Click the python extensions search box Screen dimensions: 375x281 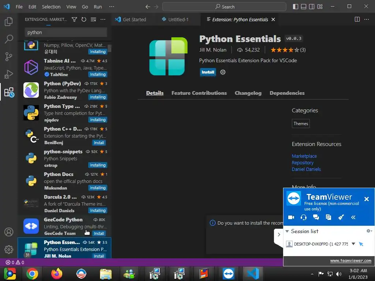[66, 32]
